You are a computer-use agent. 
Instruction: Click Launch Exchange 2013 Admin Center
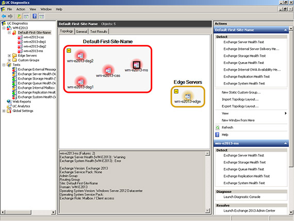point(249,211)
